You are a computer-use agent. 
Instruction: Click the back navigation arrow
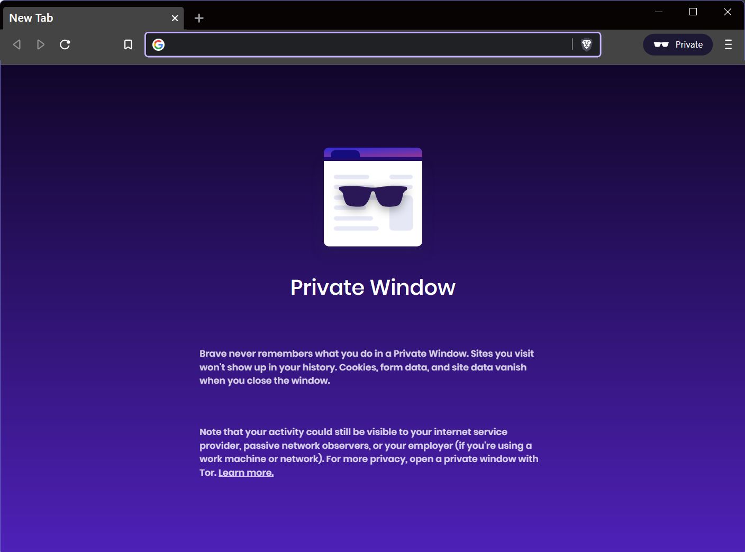(16, 44)
